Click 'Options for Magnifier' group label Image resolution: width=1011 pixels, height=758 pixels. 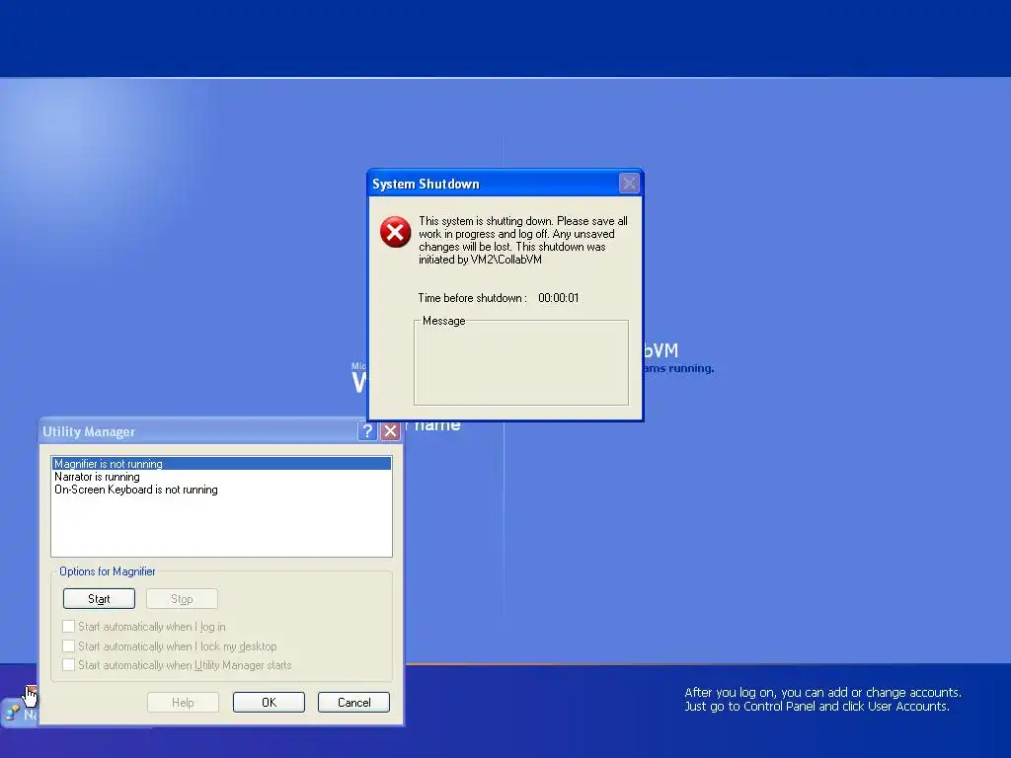[107, 571]
